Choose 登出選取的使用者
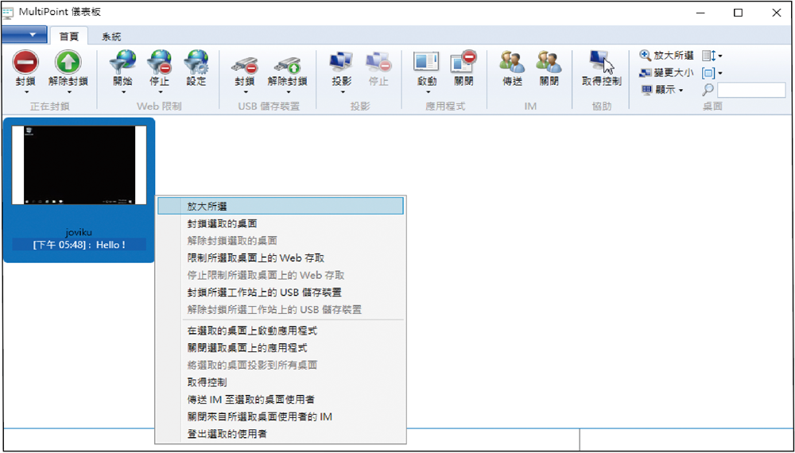The width and height of the screenshot is (795, 453). pos(281,434)
